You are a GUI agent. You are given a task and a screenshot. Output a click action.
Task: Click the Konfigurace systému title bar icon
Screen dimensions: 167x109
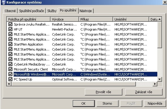tap(4, 2)
